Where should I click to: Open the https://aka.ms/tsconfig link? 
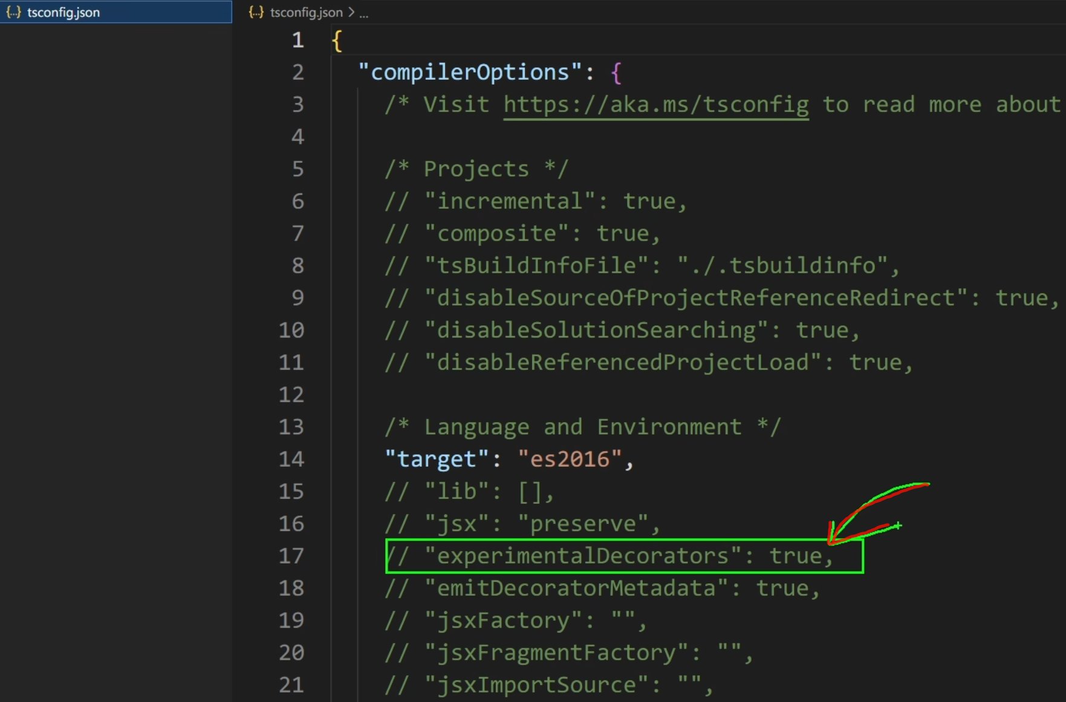[656, 105]
